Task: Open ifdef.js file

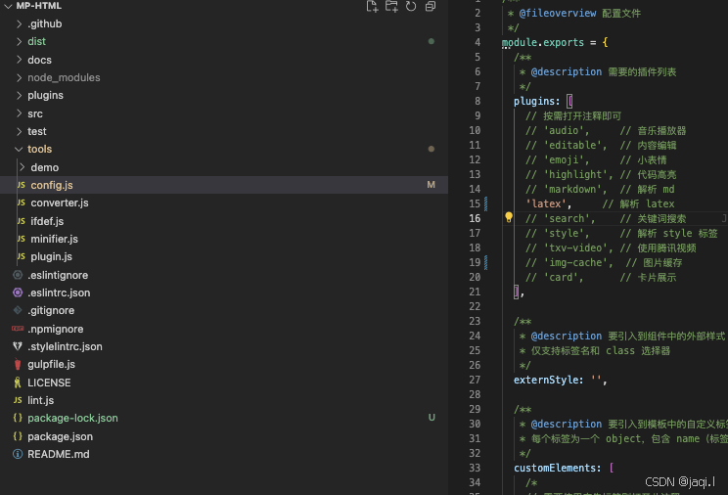Action: tap(47, 221)
